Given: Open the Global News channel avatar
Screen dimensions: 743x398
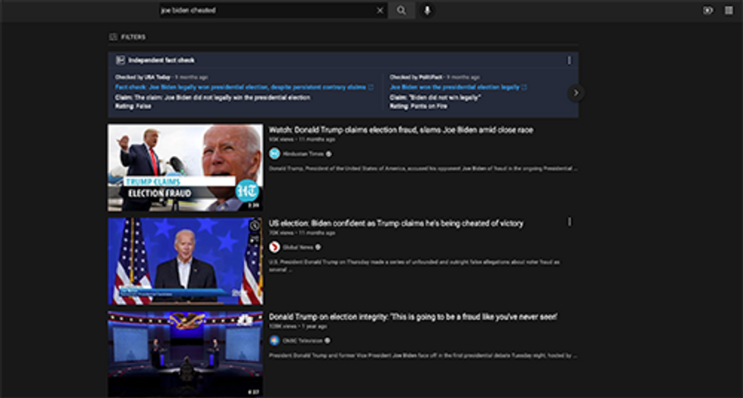Looking at the screenshot, I should [x=274, y=247].
